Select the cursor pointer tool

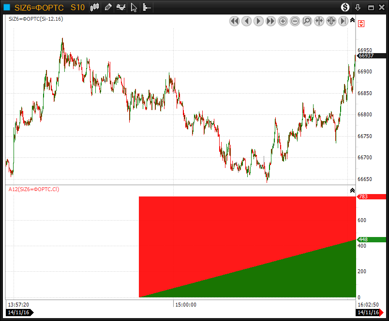pos(134,7)
